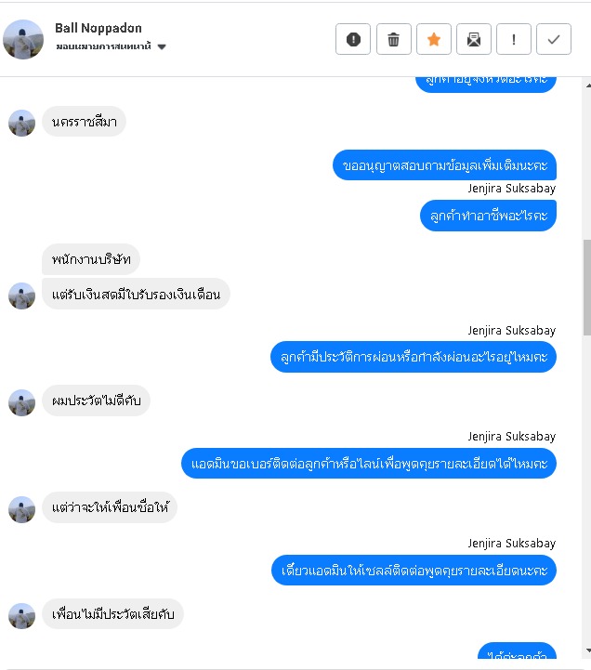
Task: Open the assign conversation dropdown arrow
Action: [162, 47]
